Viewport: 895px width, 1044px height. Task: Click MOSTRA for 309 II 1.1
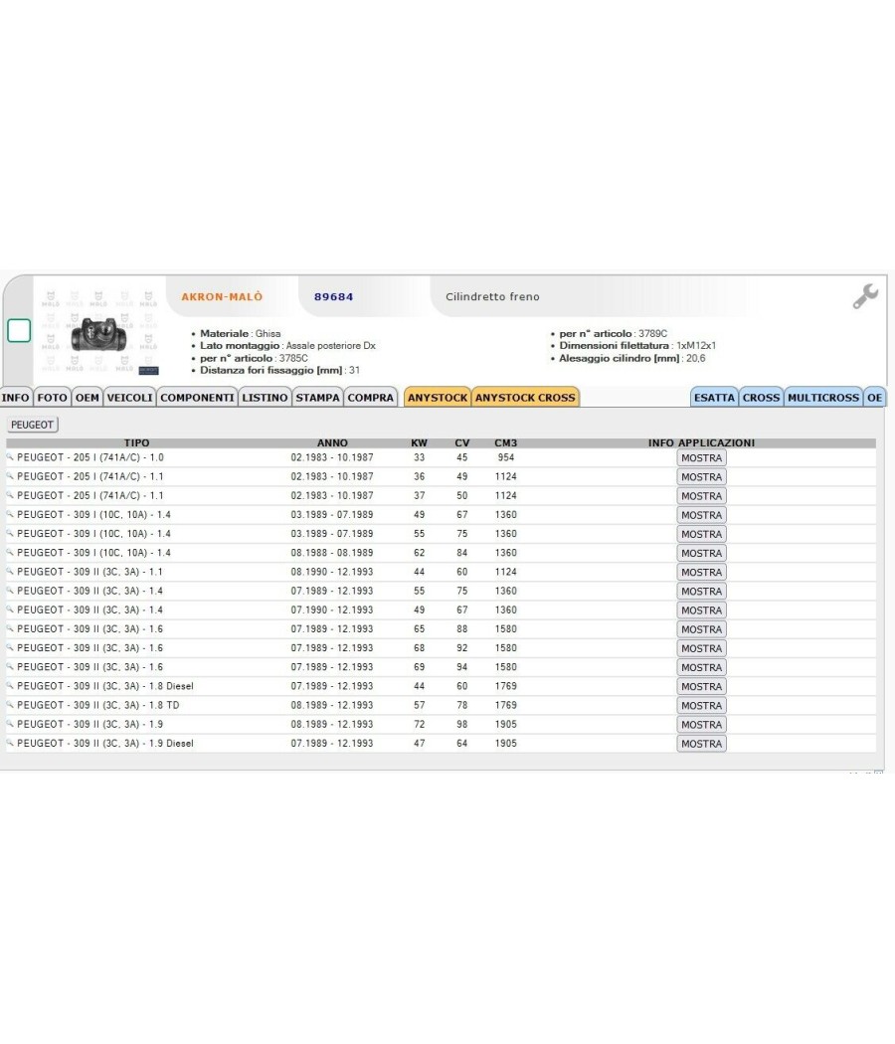point(701,572)
